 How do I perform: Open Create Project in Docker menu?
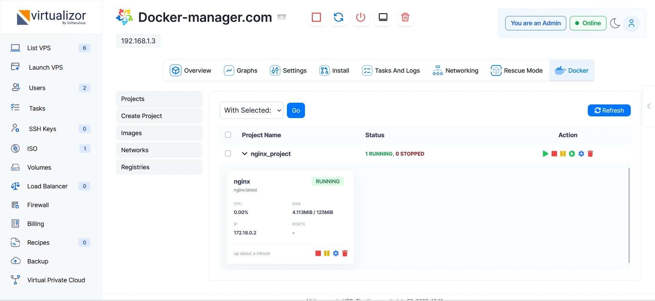(159, 116)
